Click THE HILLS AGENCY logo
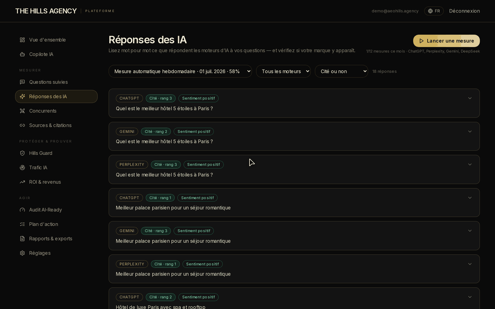 coord(46,11)
